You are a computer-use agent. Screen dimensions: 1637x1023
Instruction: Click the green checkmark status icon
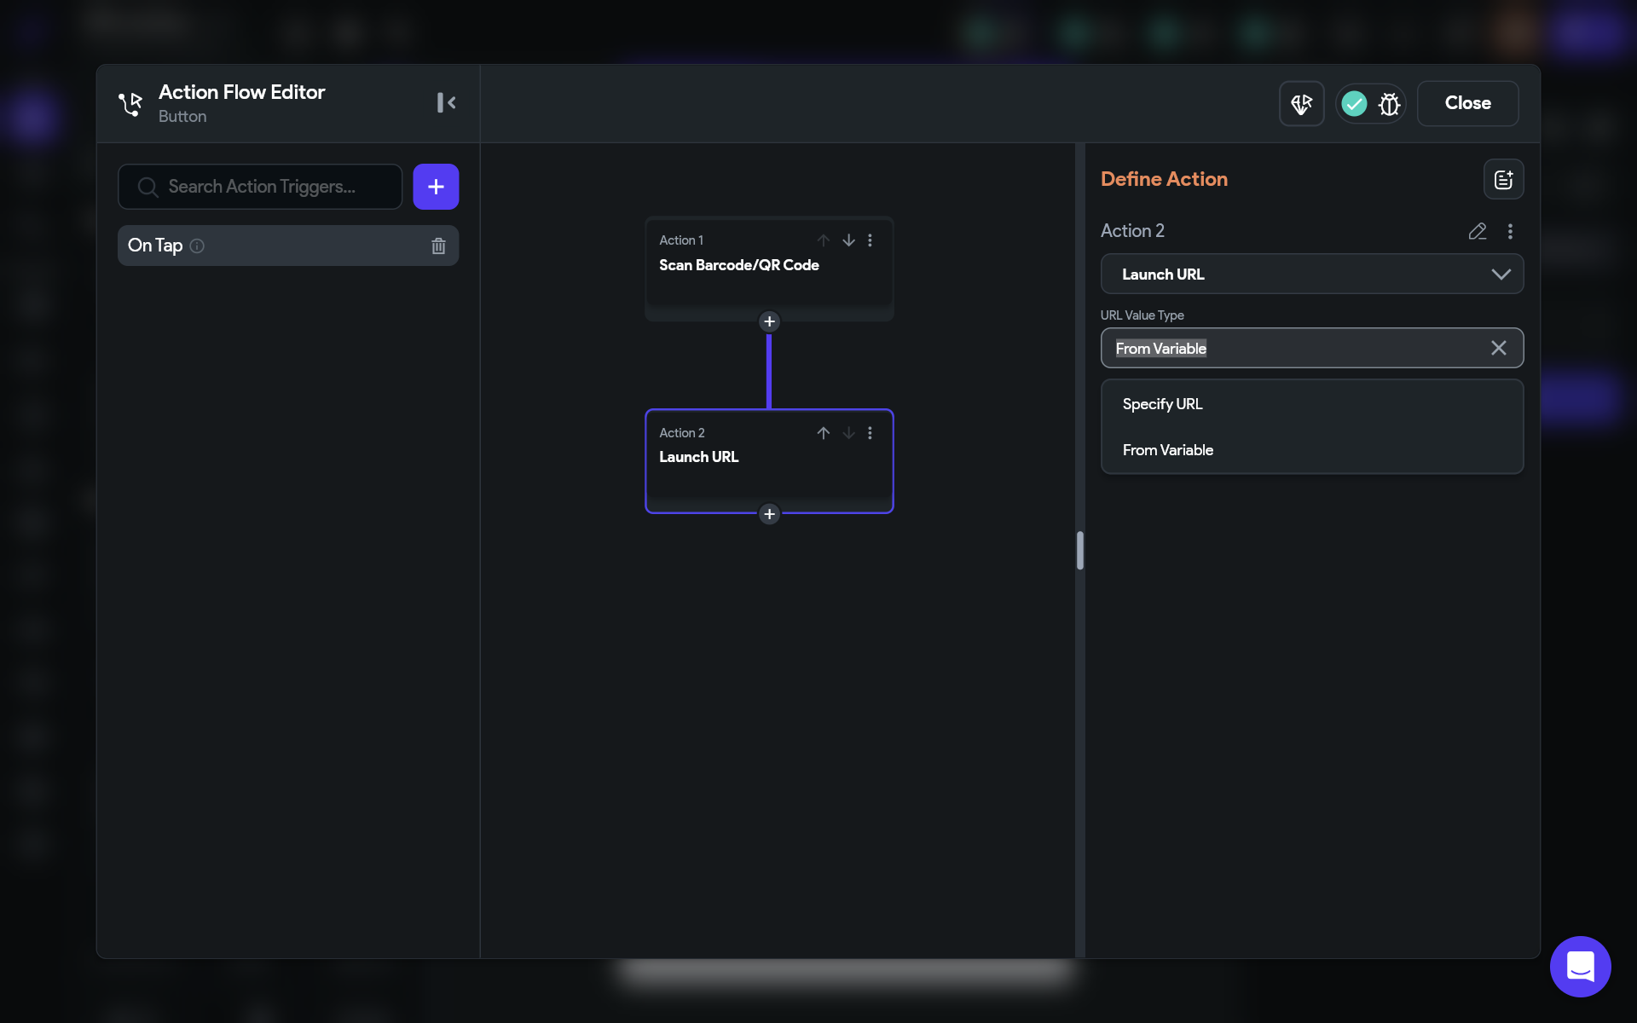tap(1354, 104)
